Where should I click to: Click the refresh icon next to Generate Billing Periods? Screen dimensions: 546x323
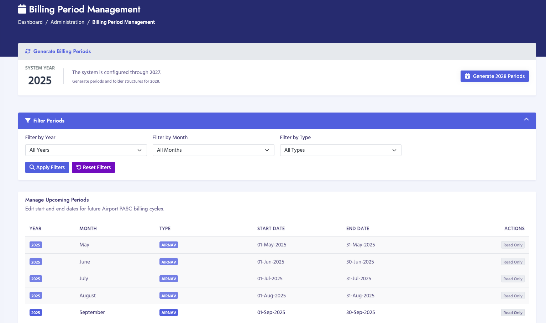28,51
